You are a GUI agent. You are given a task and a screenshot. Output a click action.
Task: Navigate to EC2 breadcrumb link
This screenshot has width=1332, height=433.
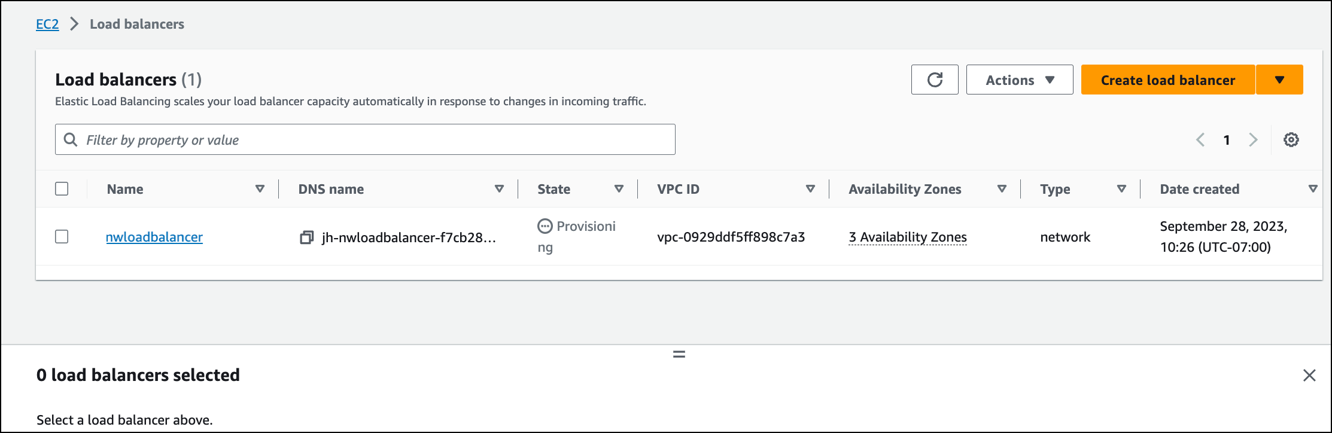coord(47,24)
